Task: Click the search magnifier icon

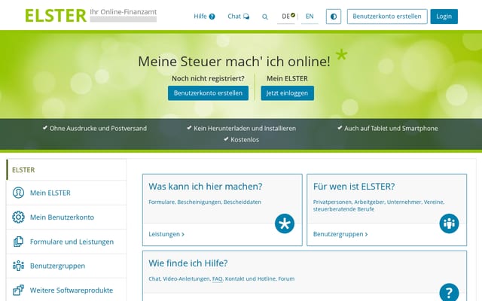Action: [264, 17]
